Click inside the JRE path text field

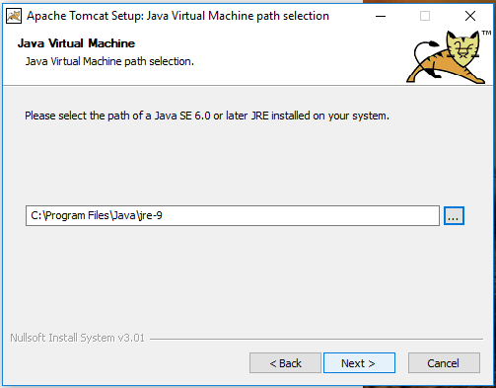(x=233, y=216)
